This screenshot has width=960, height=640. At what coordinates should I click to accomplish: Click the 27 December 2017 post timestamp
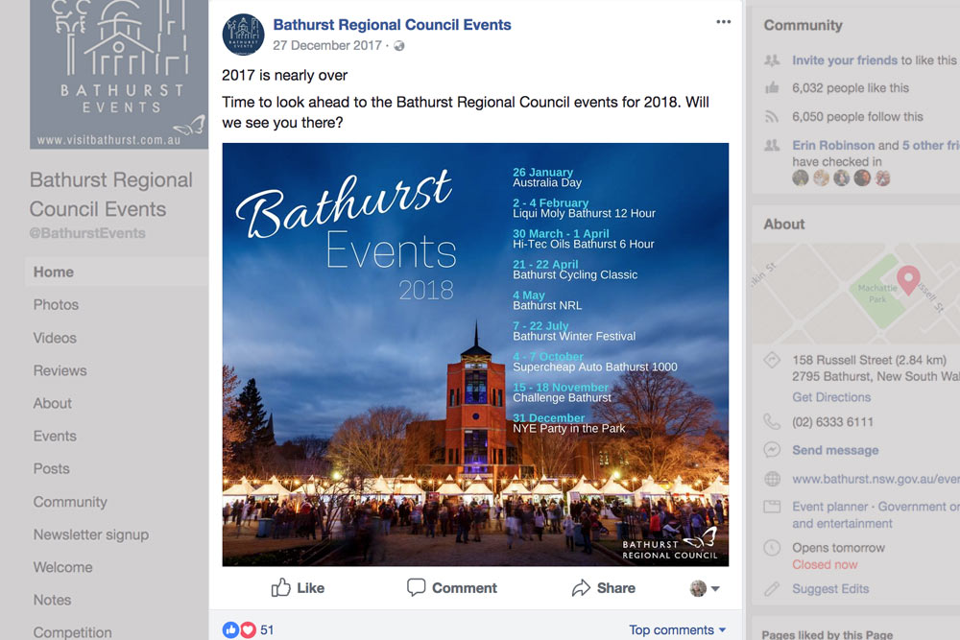point(328,45)
